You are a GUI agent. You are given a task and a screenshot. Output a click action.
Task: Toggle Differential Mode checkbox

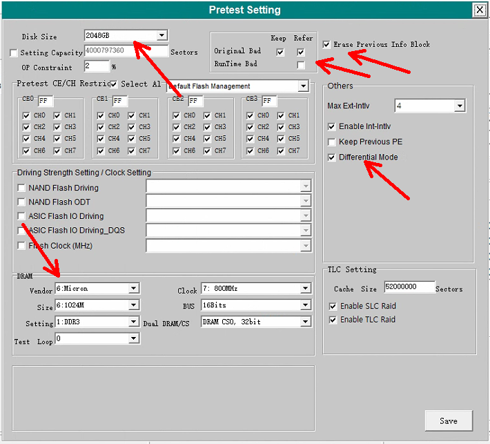click(331, 157)
